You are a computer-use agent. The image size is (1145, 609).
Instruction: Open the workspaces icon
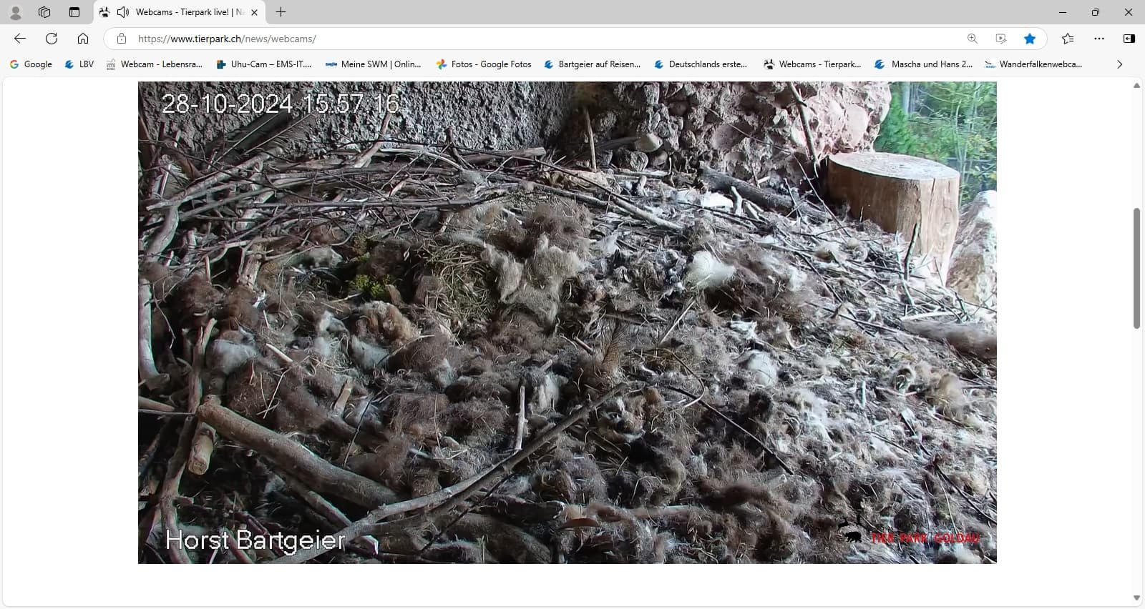click(x=44, y=12)
